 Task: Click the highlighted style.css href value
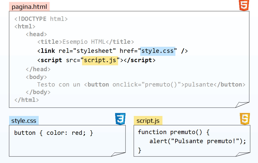(x=158, y=51)
